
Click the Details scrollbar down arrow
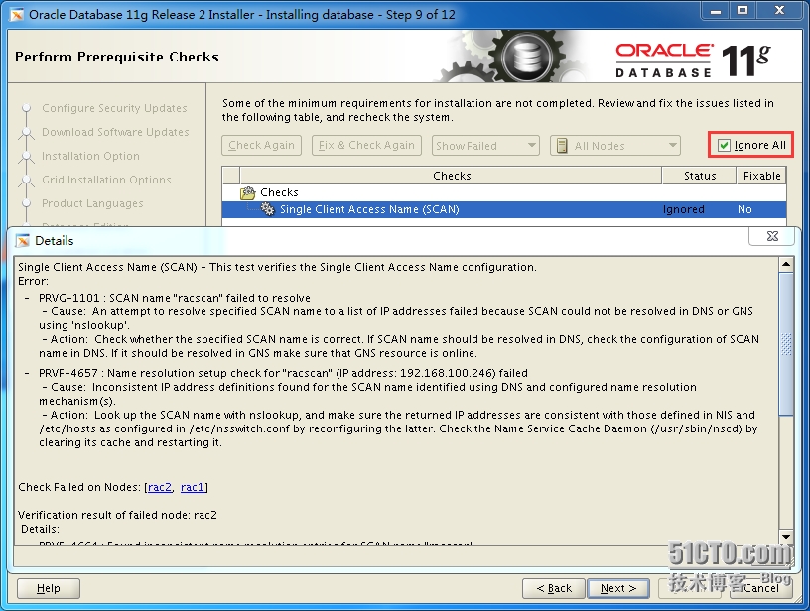(786, 537)
